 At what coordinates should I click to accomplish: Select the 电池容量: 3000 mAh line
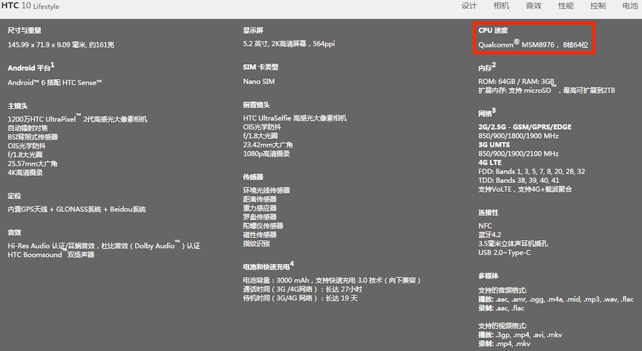(332, 280)
